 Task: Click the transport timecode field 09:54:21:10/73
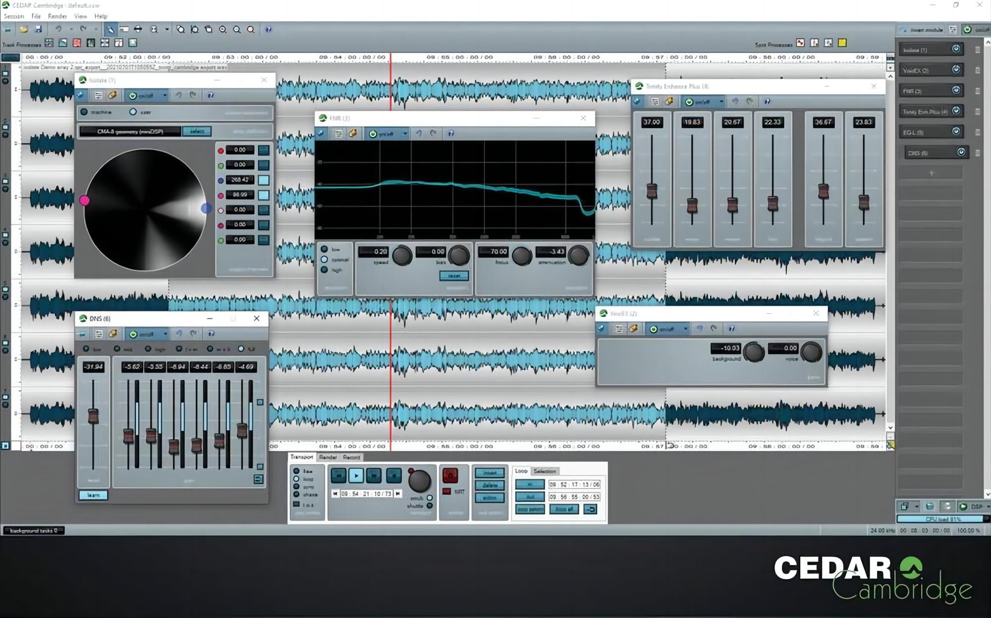tap(366, 494)
